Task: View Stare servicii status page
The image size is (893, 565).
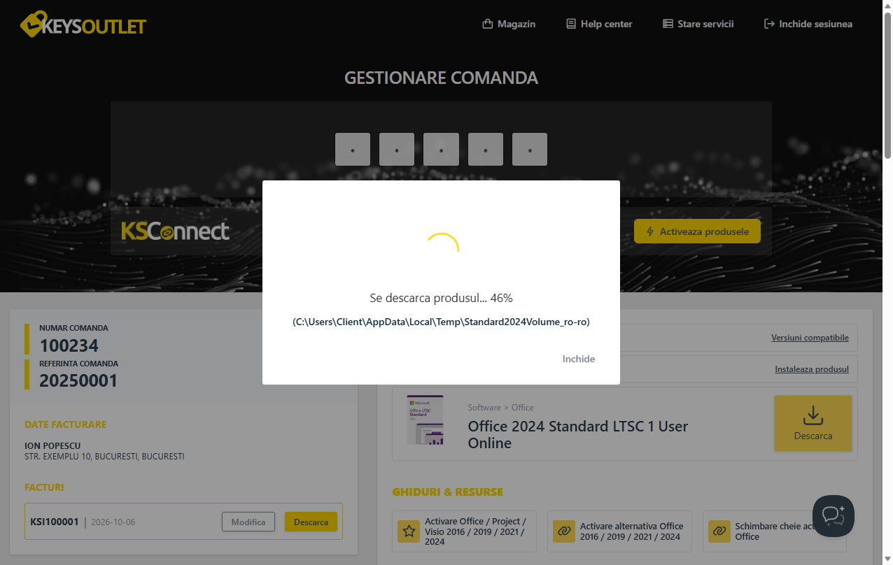Action: (x=698, y=24)
